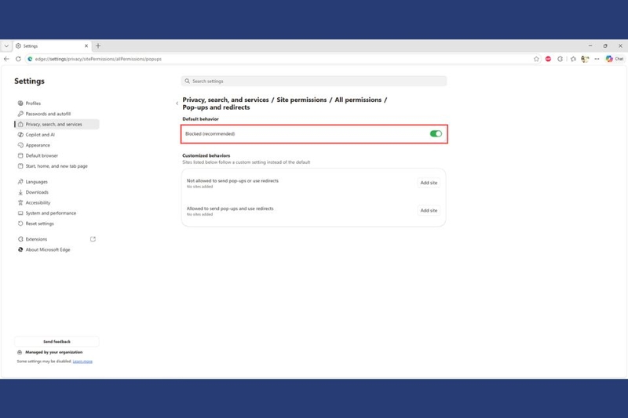Open Passwords and autofill section
Viewport: 628px width, 418px height.
pos(48,114)
